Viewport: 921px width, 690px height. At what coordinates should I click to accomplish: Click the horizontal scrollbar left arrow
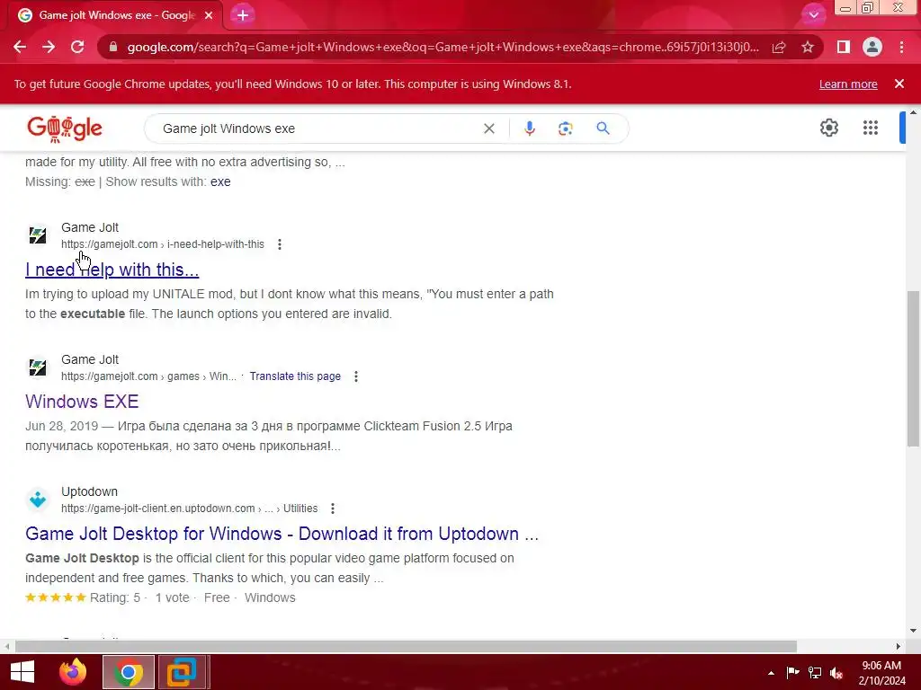[x=6, y=647]
